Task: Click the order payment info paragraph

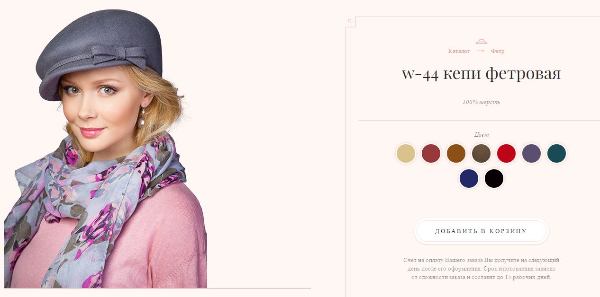Action: [x=481, y=269]
